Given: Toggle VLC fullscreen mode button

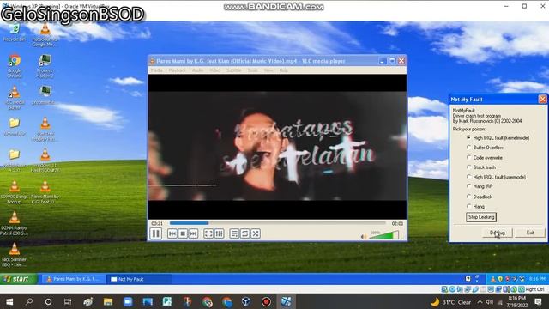Looking at the screenshot, I should click(208, 233).
